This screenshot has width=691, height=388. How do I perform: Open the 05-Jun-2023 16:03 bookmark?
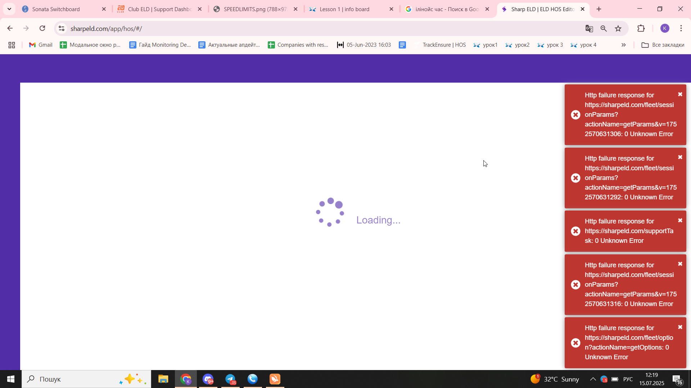[364, 45]
